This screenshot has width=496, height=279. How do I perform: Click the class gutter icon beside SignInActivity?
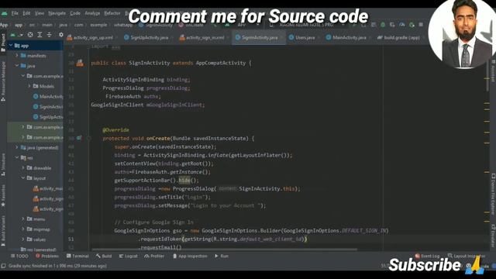pos(80,63)
